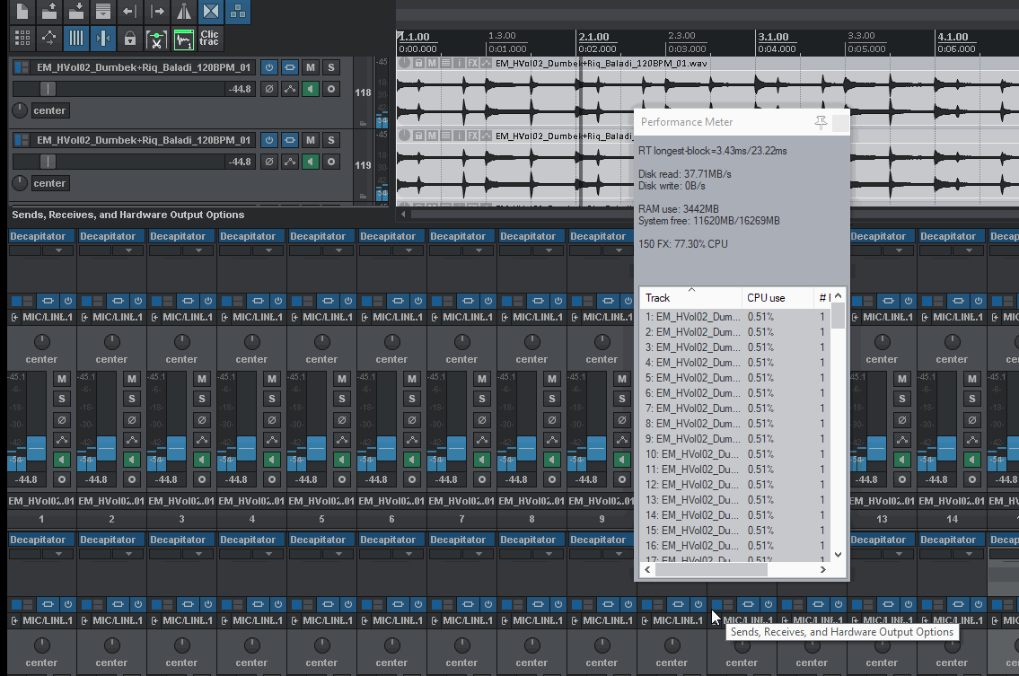Toggle record monitoring on track 119
Image resolution: width=1019 pixels, height=676 pixels.
coord(311,162)
